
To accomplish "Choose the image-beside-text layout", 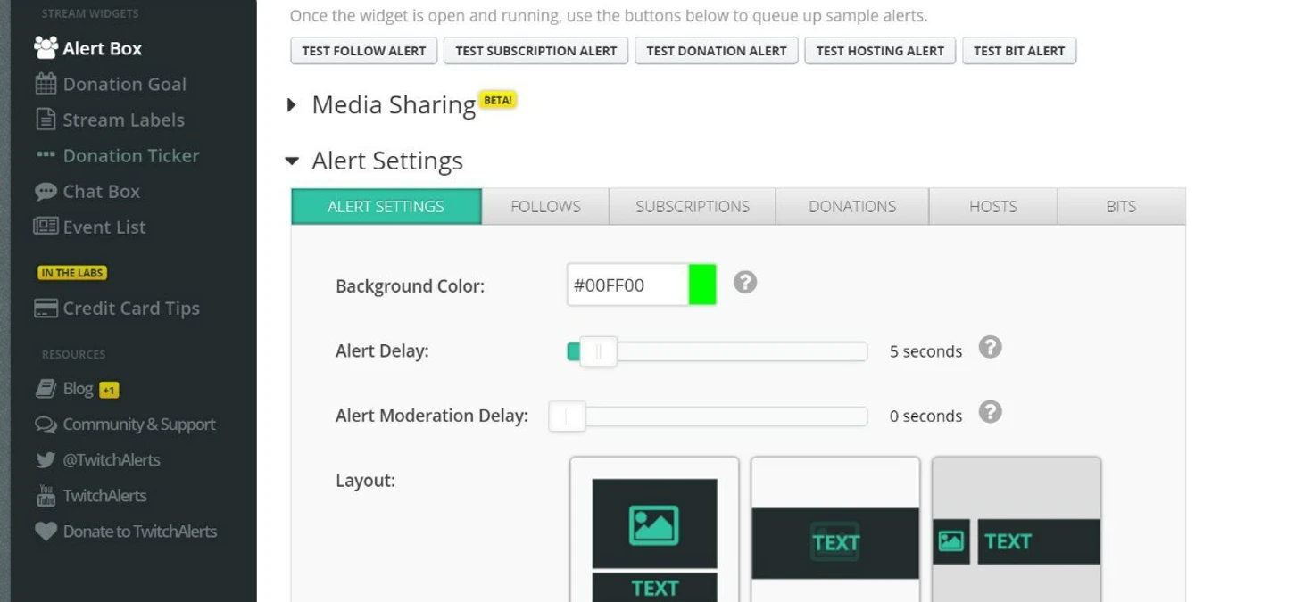I will pyautogui.click(x=1017, y=530).
